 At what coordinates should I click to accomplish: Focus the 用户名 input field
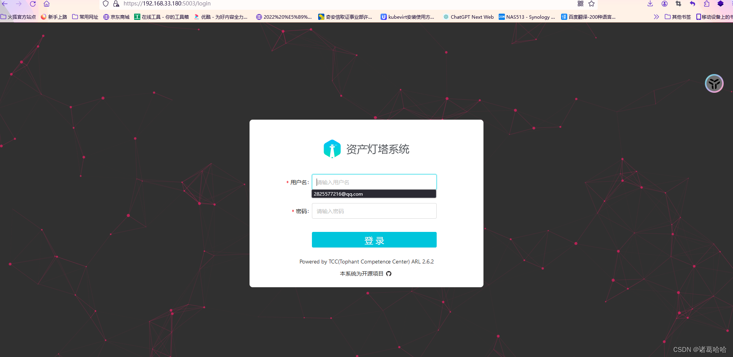tap(374, 182)
